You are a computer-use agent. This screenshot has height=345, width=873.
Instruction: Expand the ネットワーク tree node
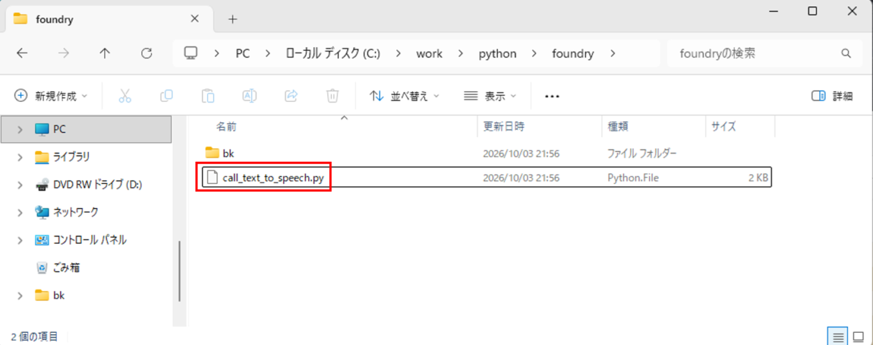click(20, 212)
